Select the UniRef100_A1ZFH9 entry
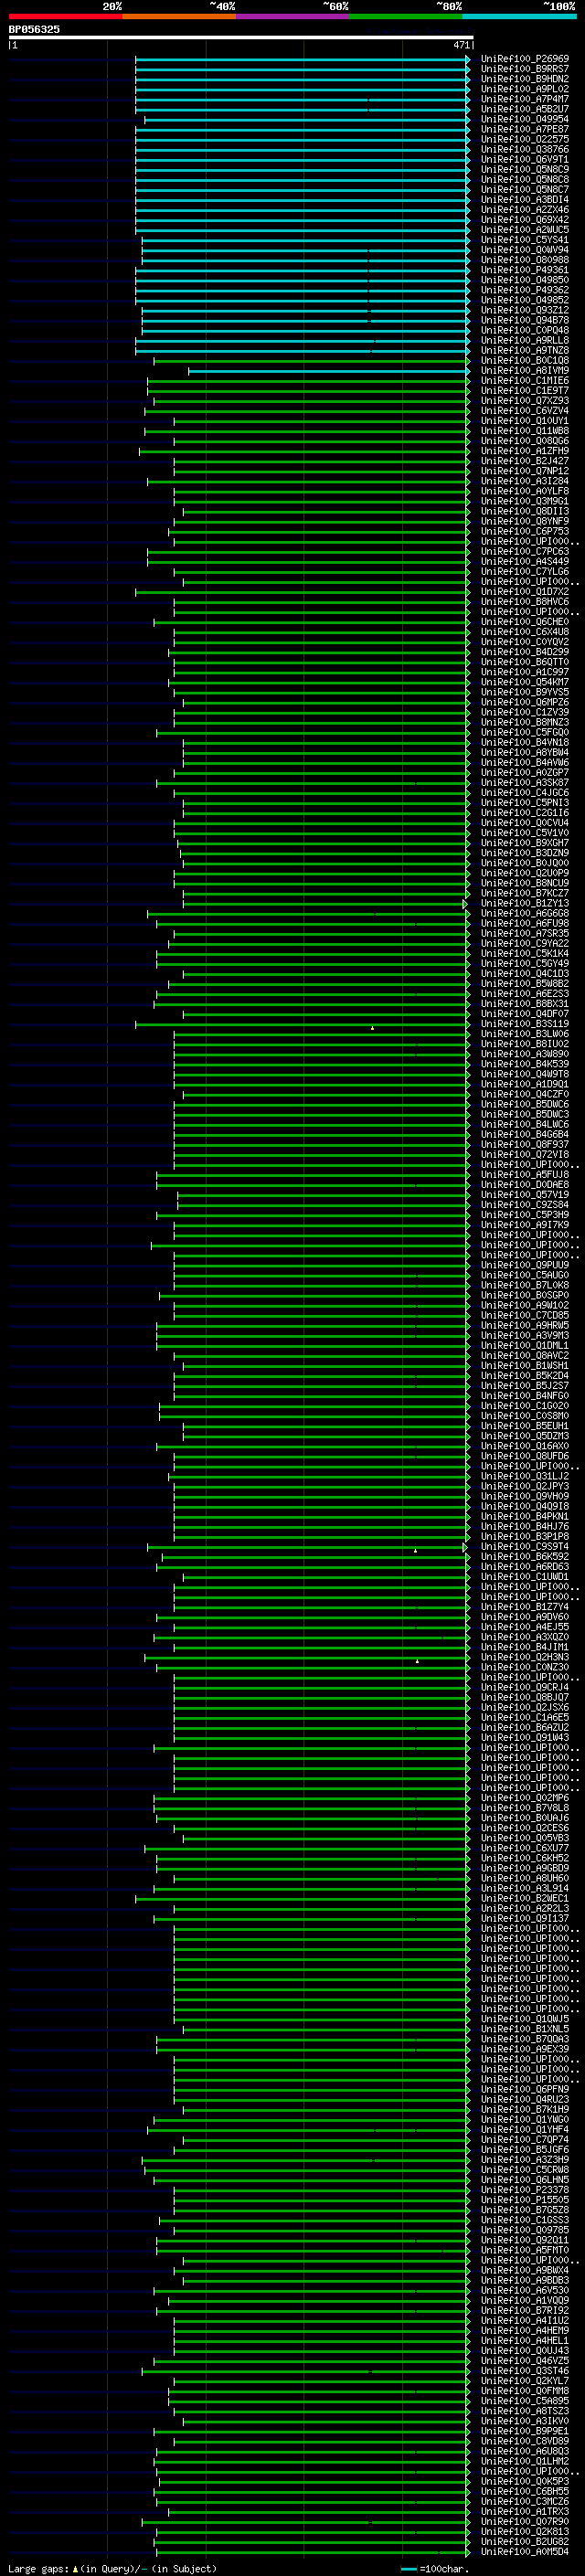 click(x=524, y=451)
